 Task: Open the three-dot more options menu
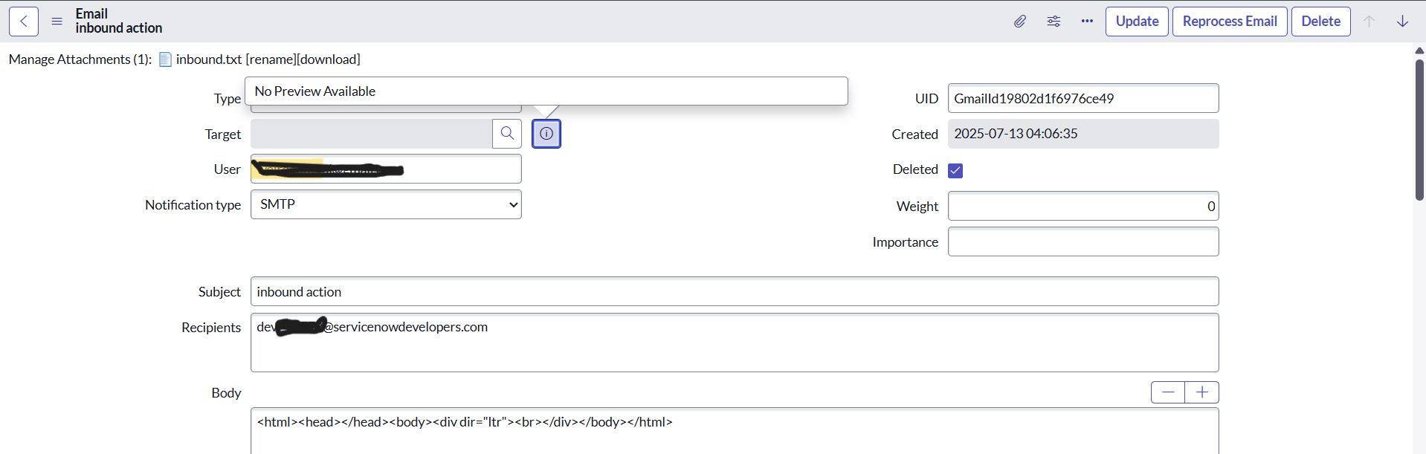point(1087,22)
